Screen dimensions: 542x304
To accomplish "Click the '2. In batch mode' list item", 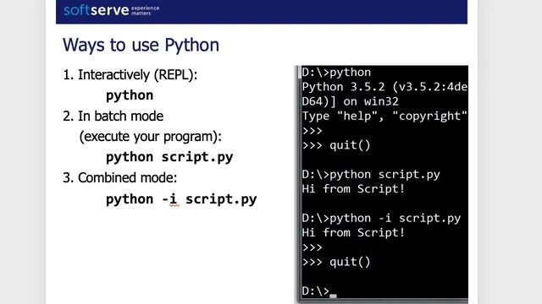I will tap(113, 117).
